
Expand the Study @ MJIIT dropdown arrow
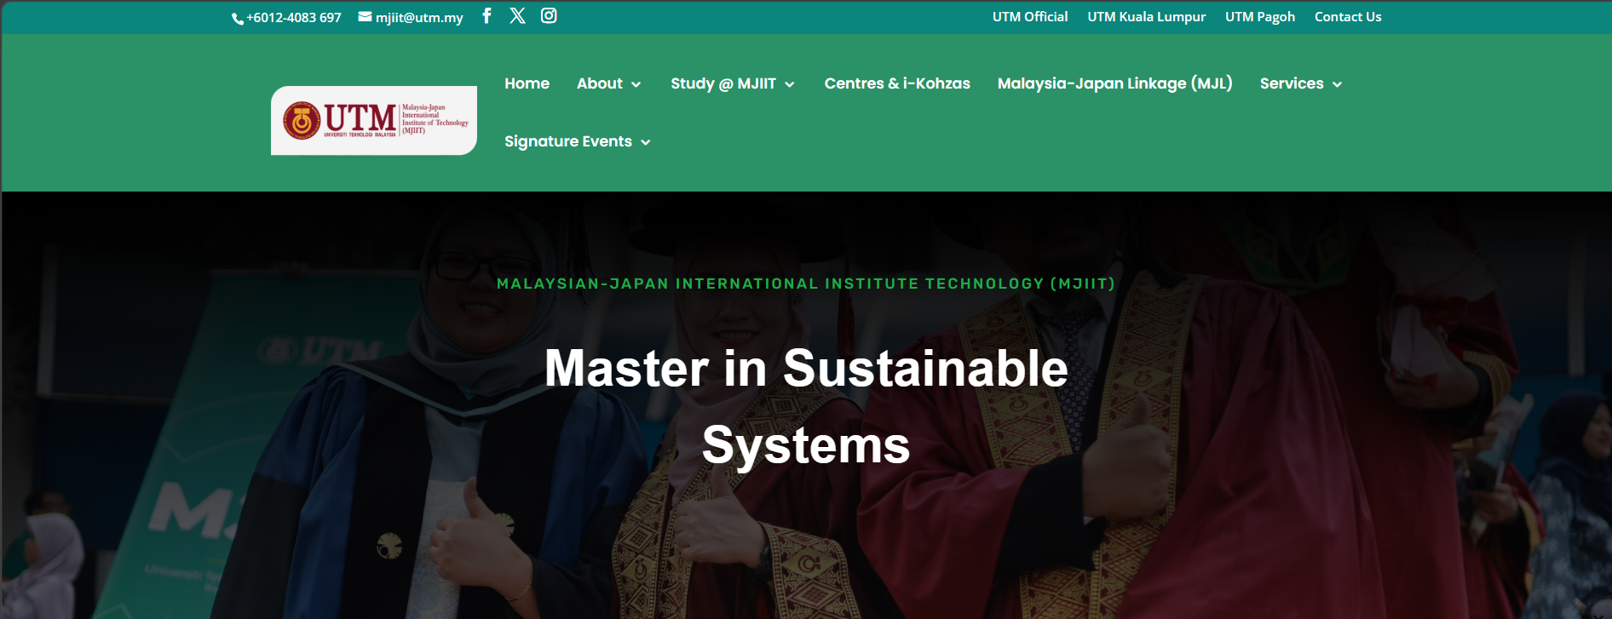(790, 84)
